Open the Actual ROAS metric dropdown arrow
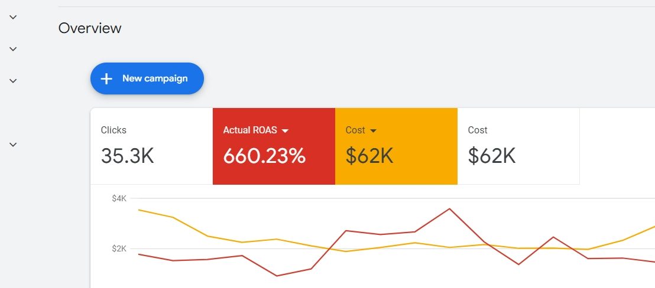The image size is (655, 288). pyautogui.click(x=285, y=130)
